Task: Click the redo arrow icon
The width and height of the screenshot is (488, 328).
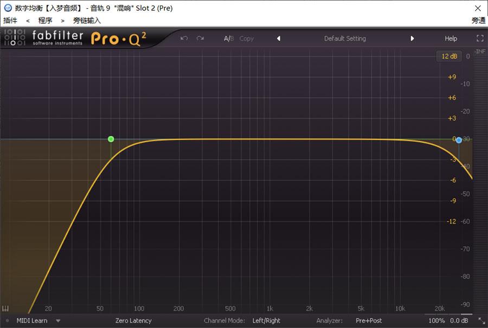Action: [200, 38]
